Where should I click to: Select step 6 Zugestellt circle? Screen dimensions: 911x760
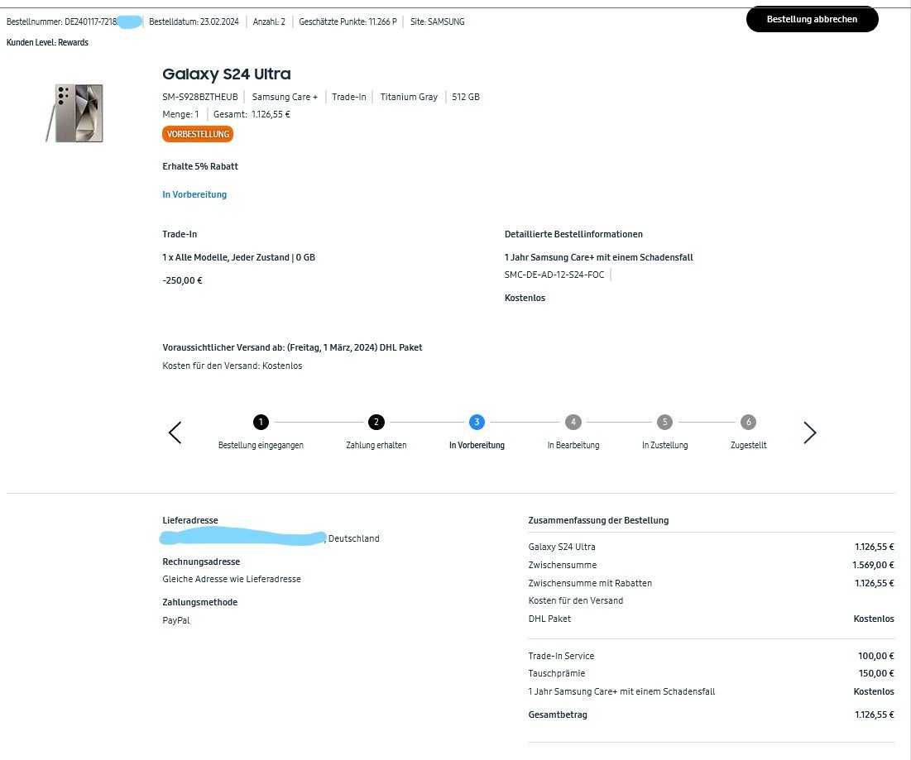tap(748, 422)
